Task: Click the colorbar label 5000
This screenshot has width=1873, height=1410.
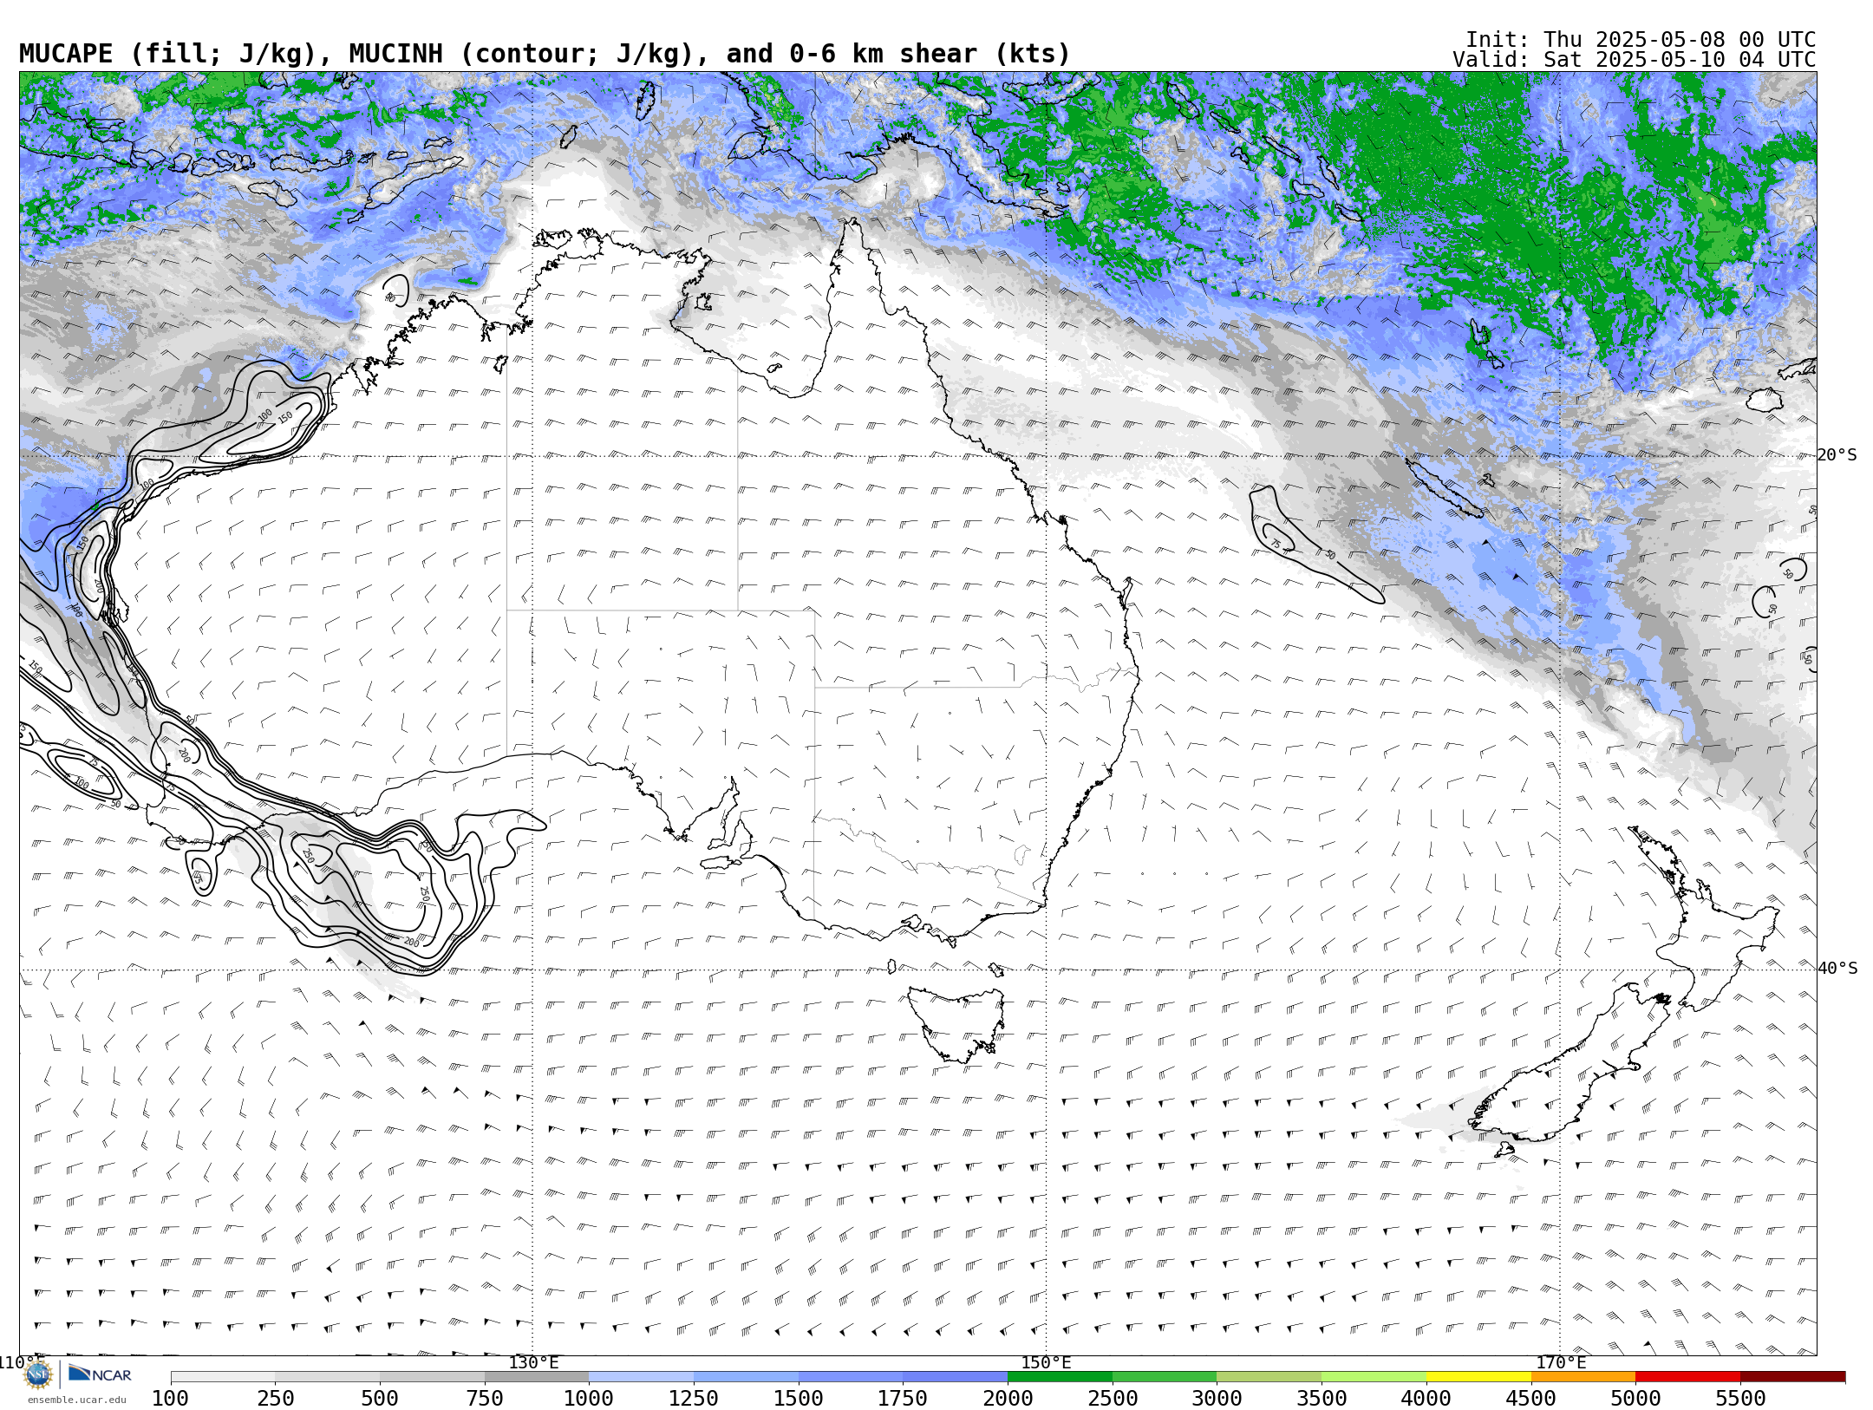Action: coord(1635,1399)
